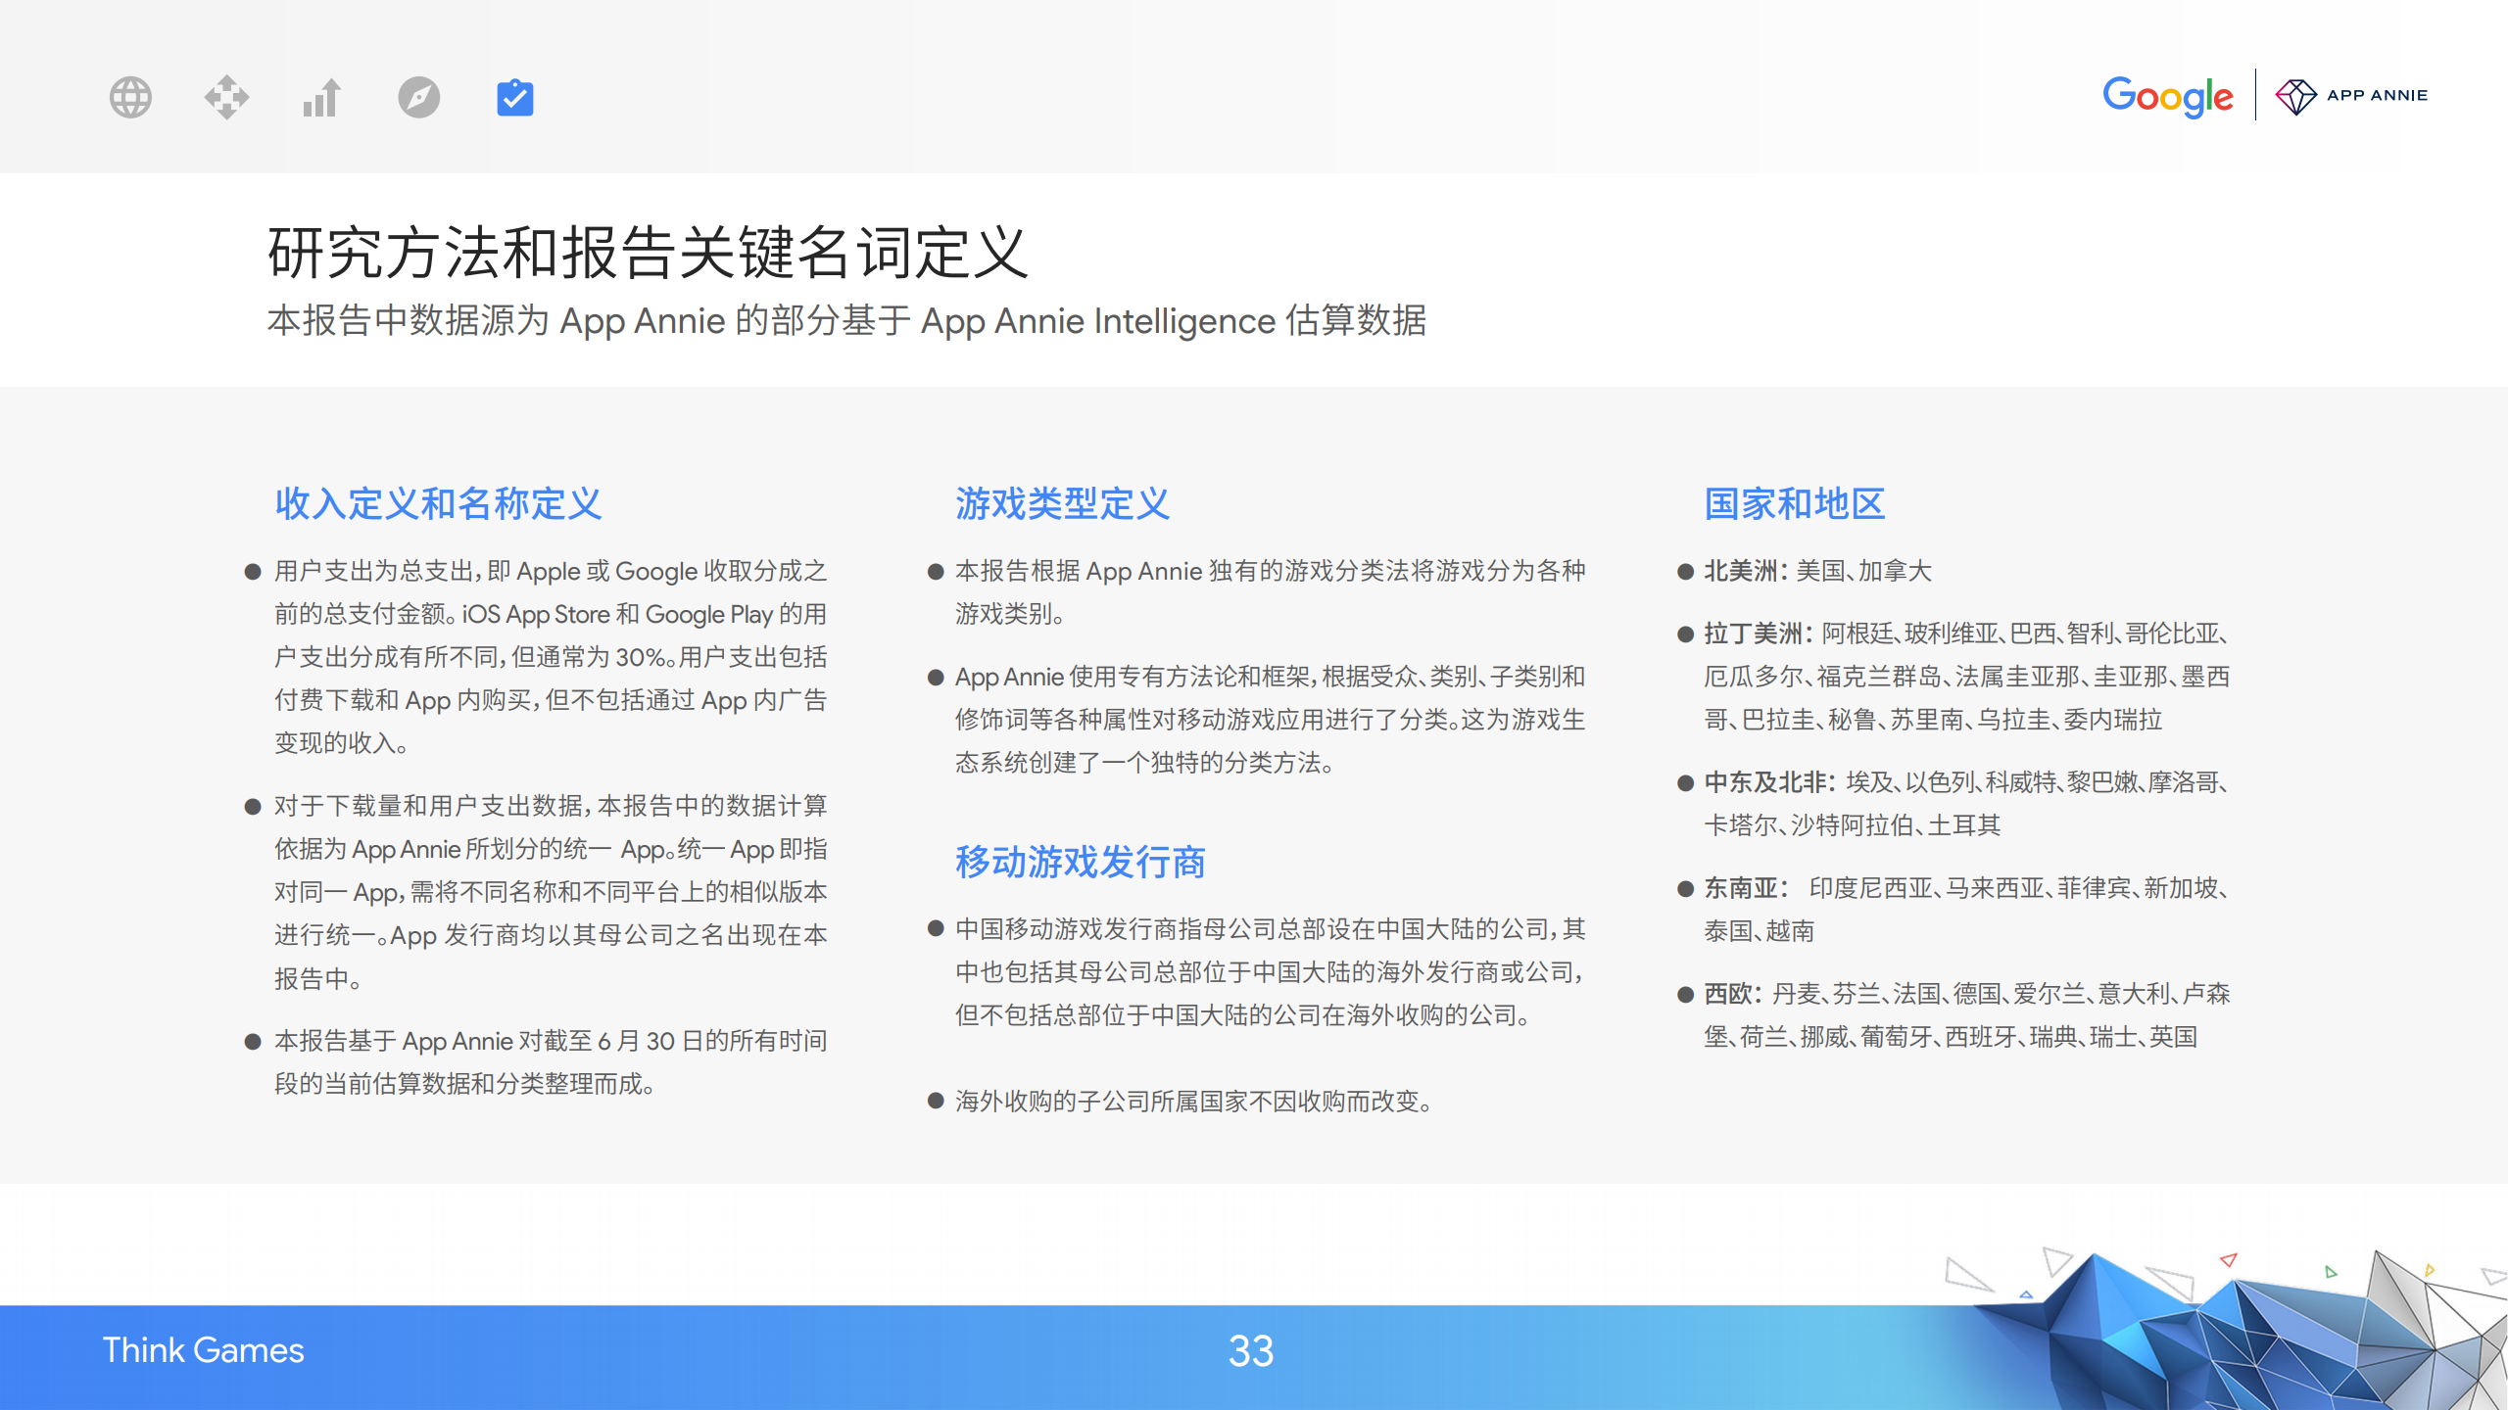Click the globe icon in header
The image size is (2508, 1410).
coord(130,97)
